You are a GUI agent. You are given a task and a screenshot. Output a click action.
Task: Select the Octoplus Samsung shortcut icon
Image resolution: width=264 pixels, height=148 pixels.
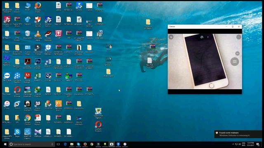(48, 21)
